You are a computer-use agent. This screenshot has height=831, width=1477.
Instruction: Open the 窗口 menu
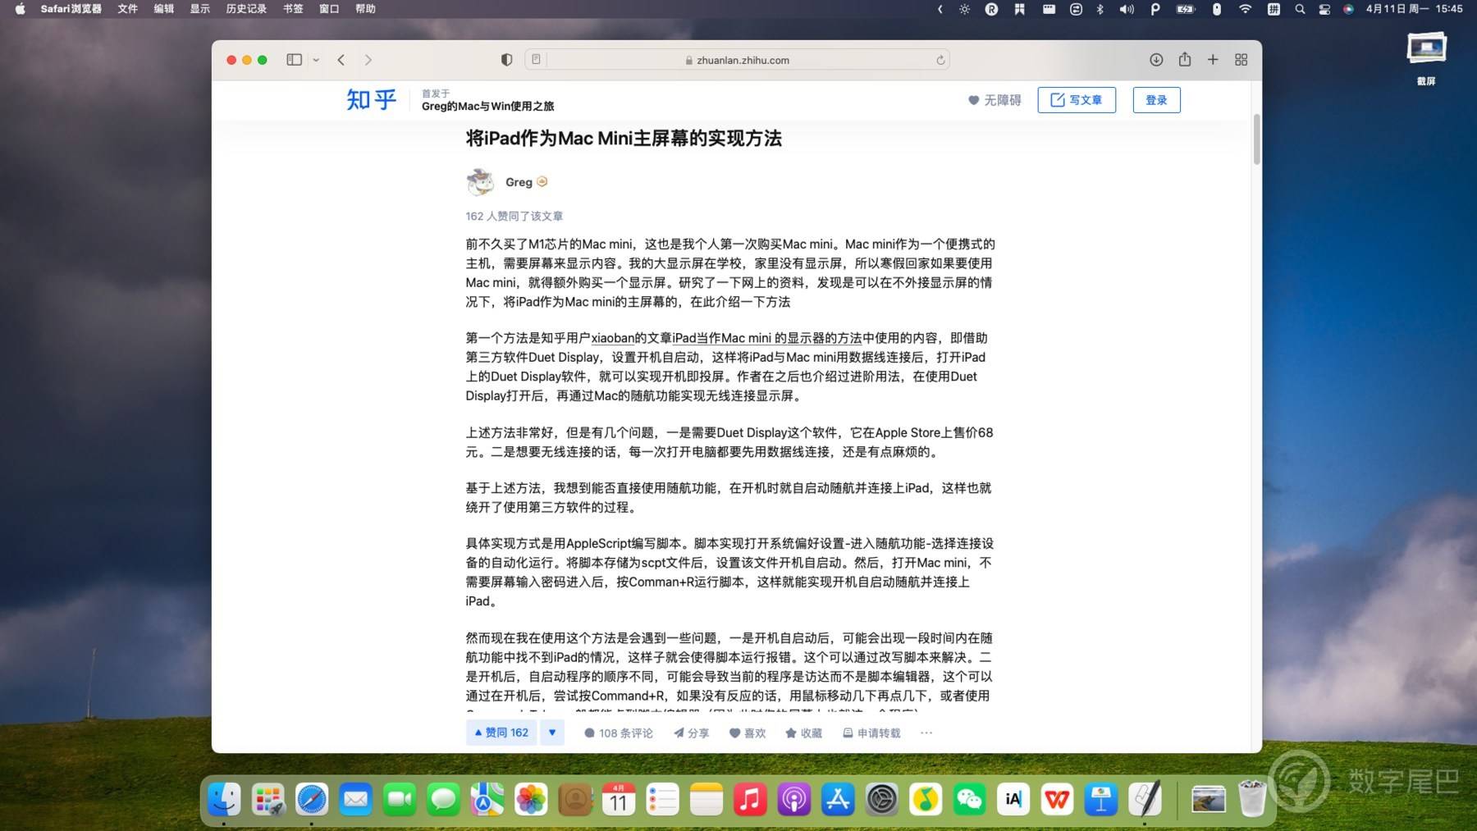(328, 9)
